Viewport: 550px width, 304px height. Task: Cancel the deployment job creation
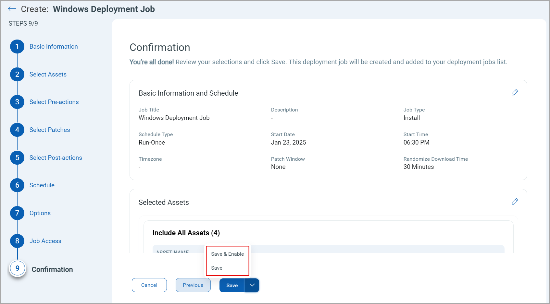(149, 285)
